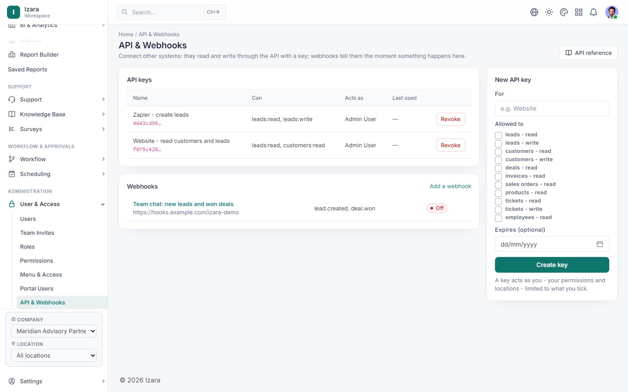Click the 'Add a webhook' link
The width and height of the screenshot is (628, 392).
pyautogui.click(x=451, y=186)
